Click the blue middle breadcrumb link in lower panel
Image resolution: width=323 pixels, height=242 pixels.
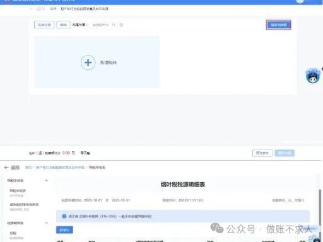[60, 168]
